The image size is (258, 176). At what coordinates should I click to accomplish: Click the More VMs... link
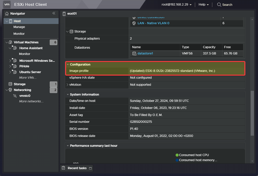coord(28,78)
